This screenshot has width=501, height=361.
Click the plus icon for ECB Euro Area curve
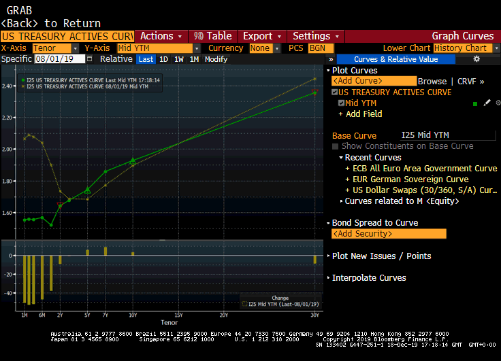point(348,169)
